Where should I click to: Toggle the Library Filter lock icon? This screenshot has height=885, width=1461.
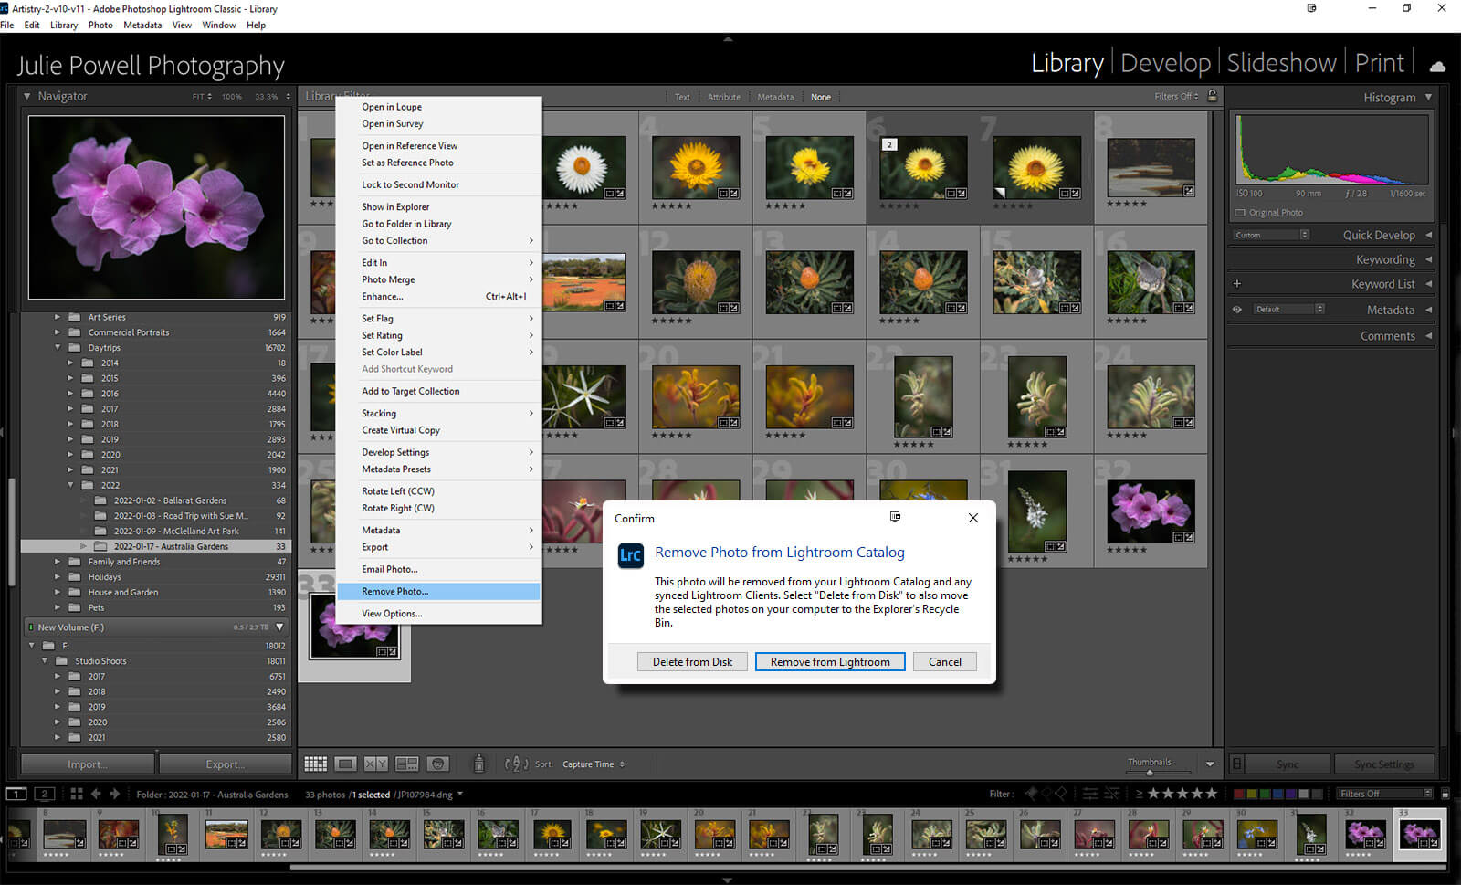tap(1213, 96)
